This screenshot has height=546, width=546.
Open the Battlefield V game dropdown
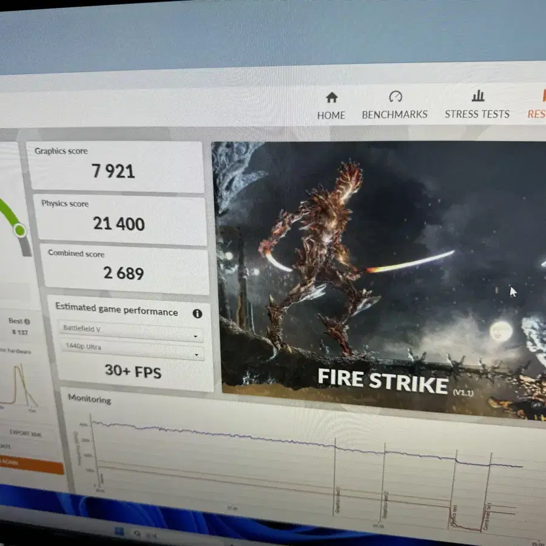click(131, 331)
